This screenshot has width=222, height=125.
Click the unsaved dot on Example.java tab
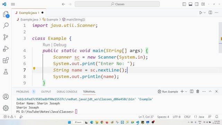[x=42, y=12]
